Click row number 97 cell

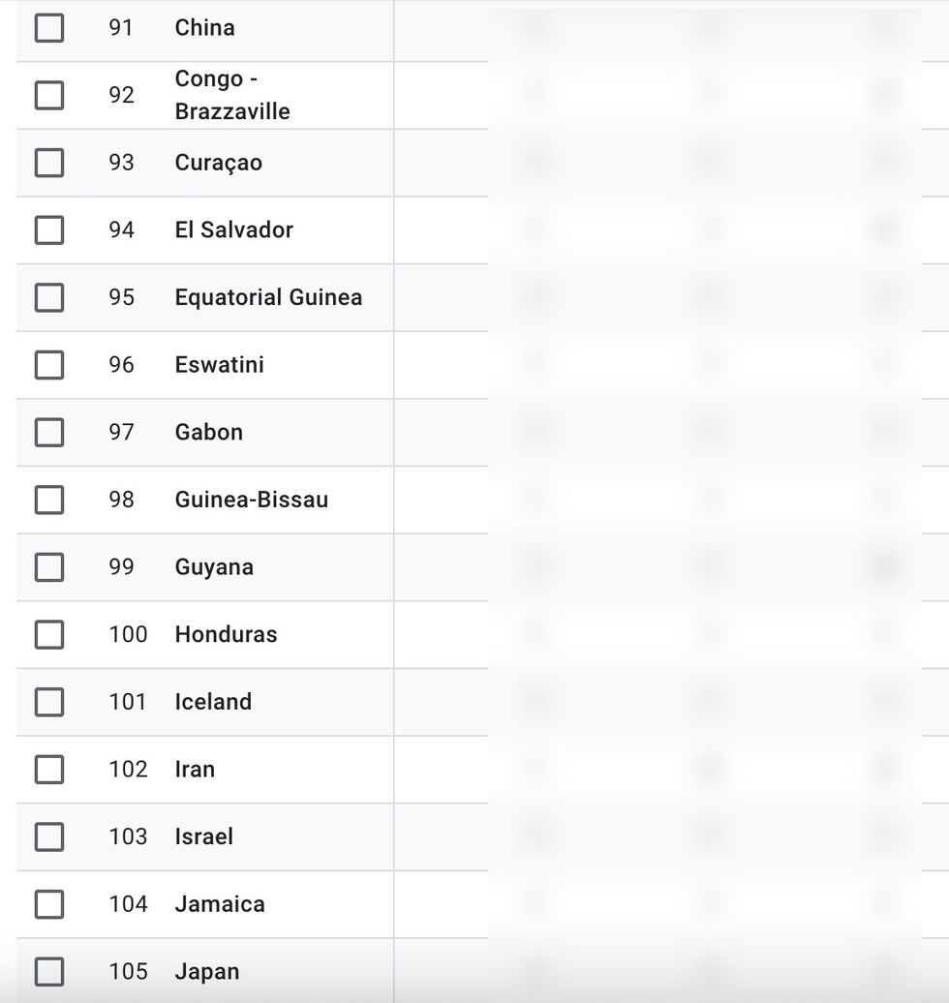pyautogui.click(x=121, y=432)
